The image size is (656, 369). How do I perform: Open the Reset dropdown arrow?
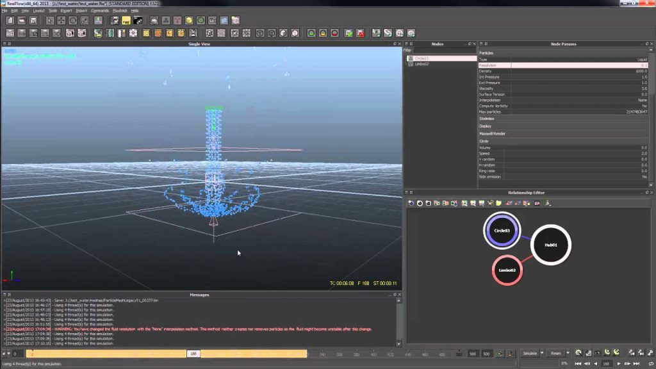pyautogui.click(x=568, y=354)
